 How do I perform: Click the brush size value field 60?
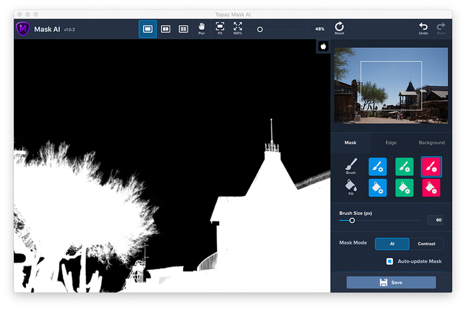click(x=435, y=220)
